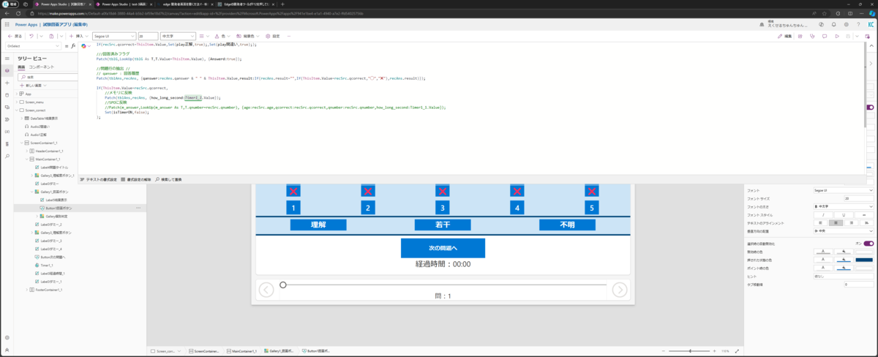The height and width of the screenshot is (357, 878).
Task: Open the Segoe UI font dropdown in toolbar
Action: pyautogui.click(x=114, y=36)
